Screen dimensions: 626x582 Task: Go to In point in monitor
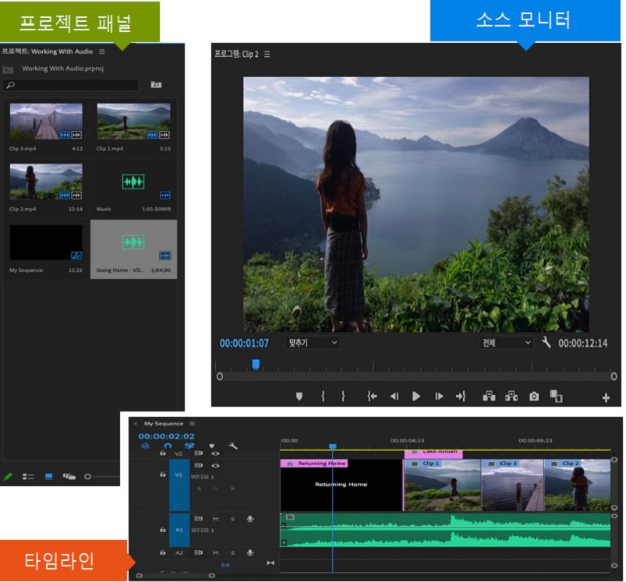click(372, 396)
